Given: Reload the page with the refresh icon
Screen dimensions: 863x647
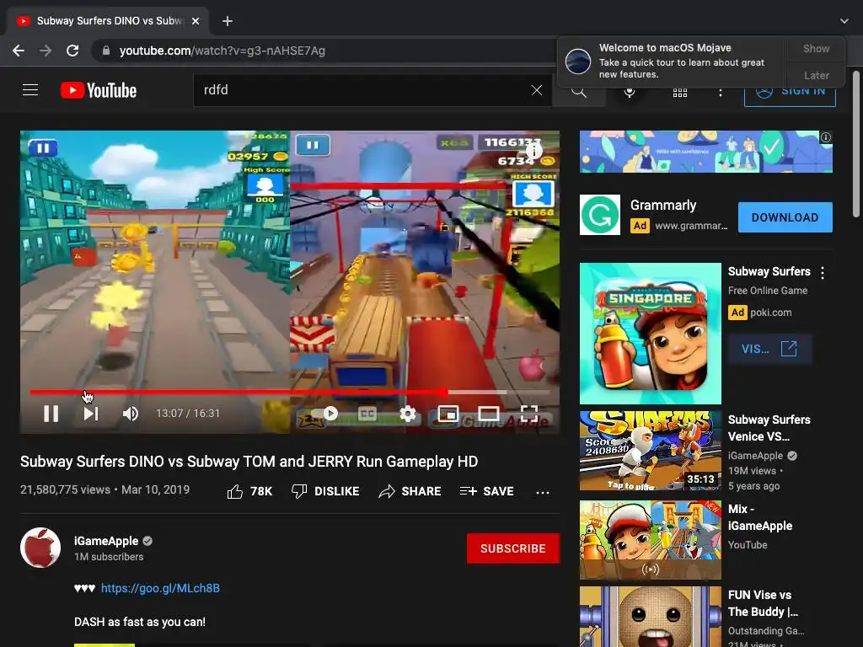Looking at the screenshot, I should coord(72,51).
